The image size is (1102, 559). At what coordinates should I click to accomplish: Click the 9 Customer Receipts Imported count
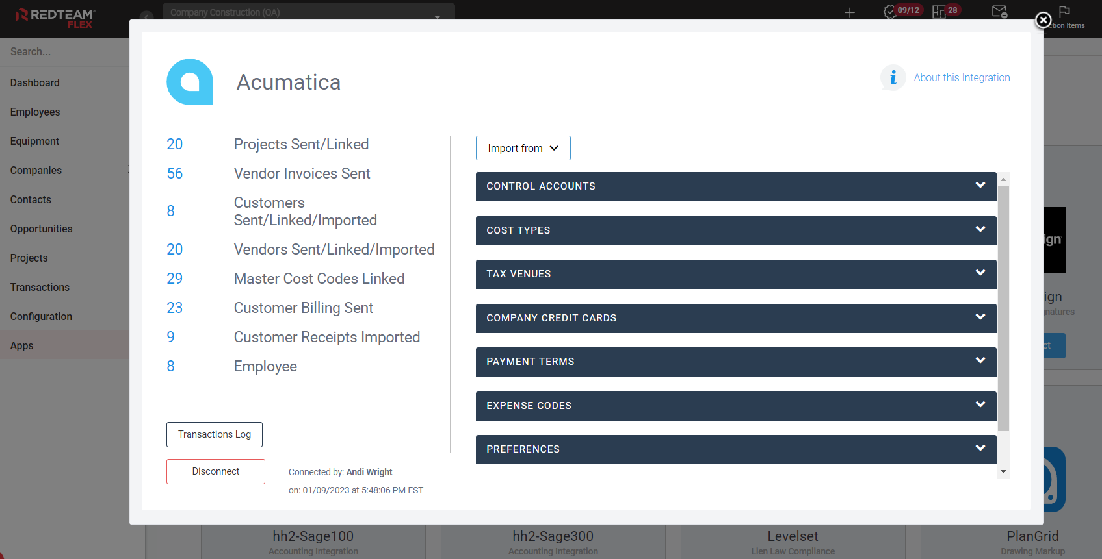(170, 337)
